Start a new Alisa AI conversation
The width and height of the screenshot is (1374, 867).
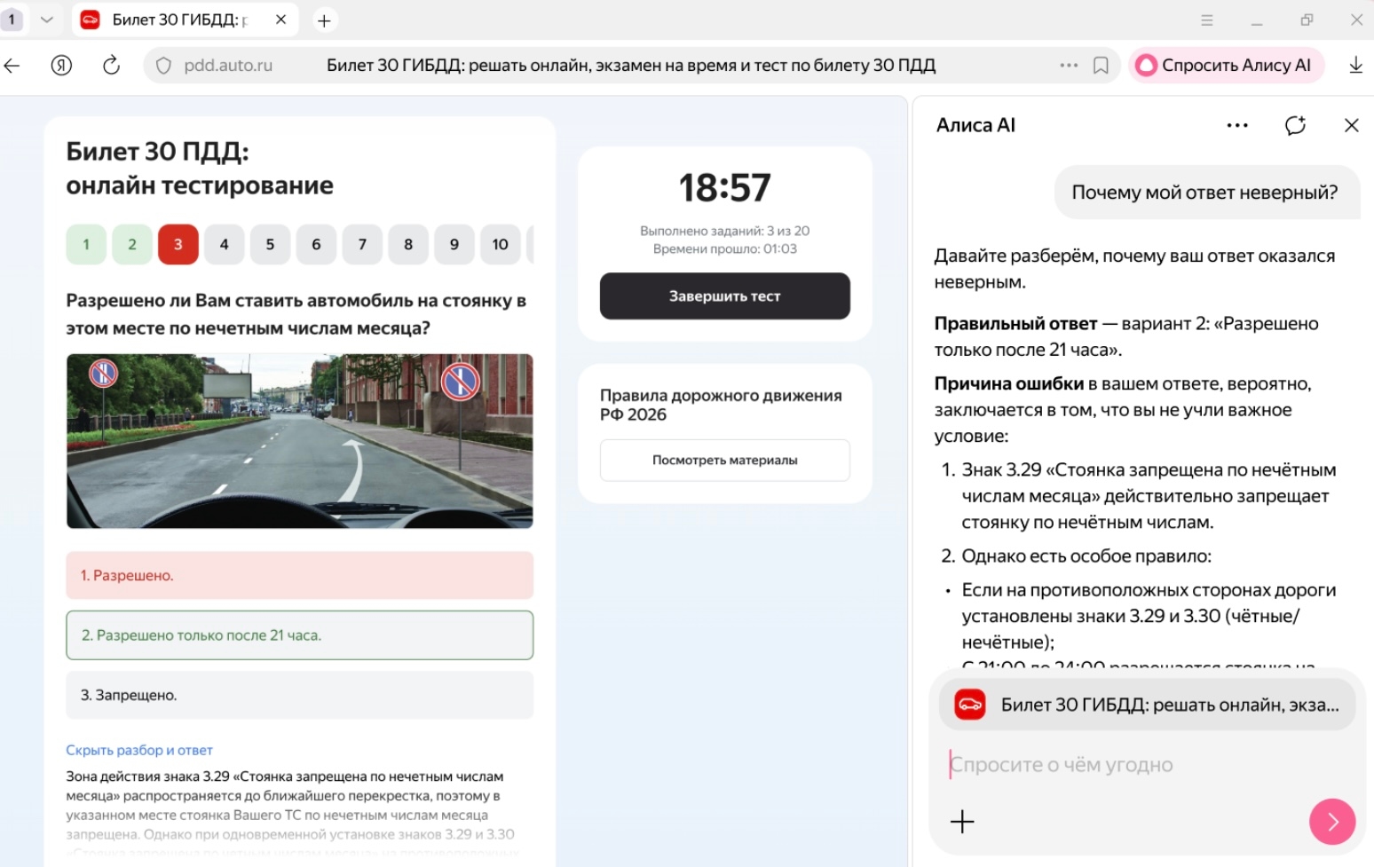click(1295, 125)
